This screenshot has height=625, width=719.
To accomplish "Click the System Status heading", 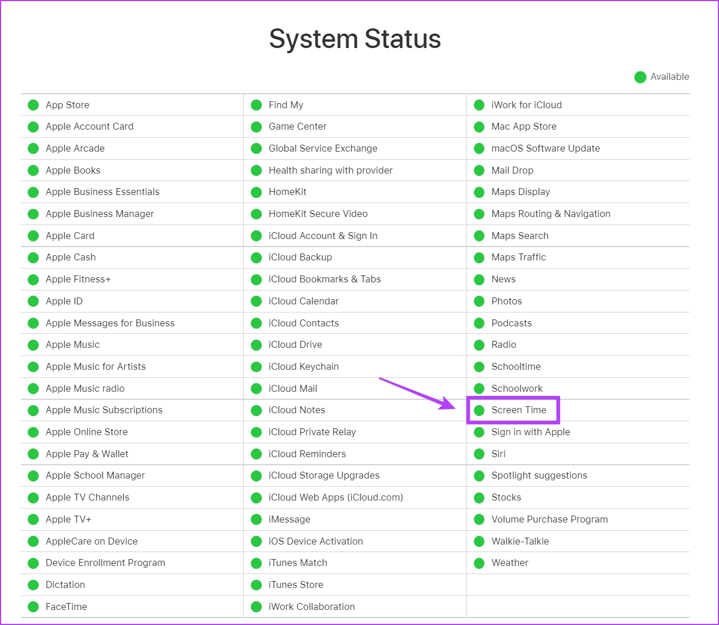I will 355,39.
